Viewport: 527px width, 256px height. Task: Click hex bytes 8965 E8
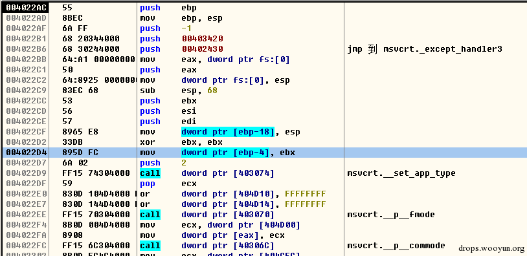(x=80, y=132)
